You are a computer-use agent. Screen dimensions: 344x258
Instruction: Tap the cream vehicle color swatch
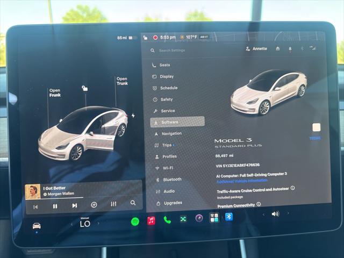[317, 127]
